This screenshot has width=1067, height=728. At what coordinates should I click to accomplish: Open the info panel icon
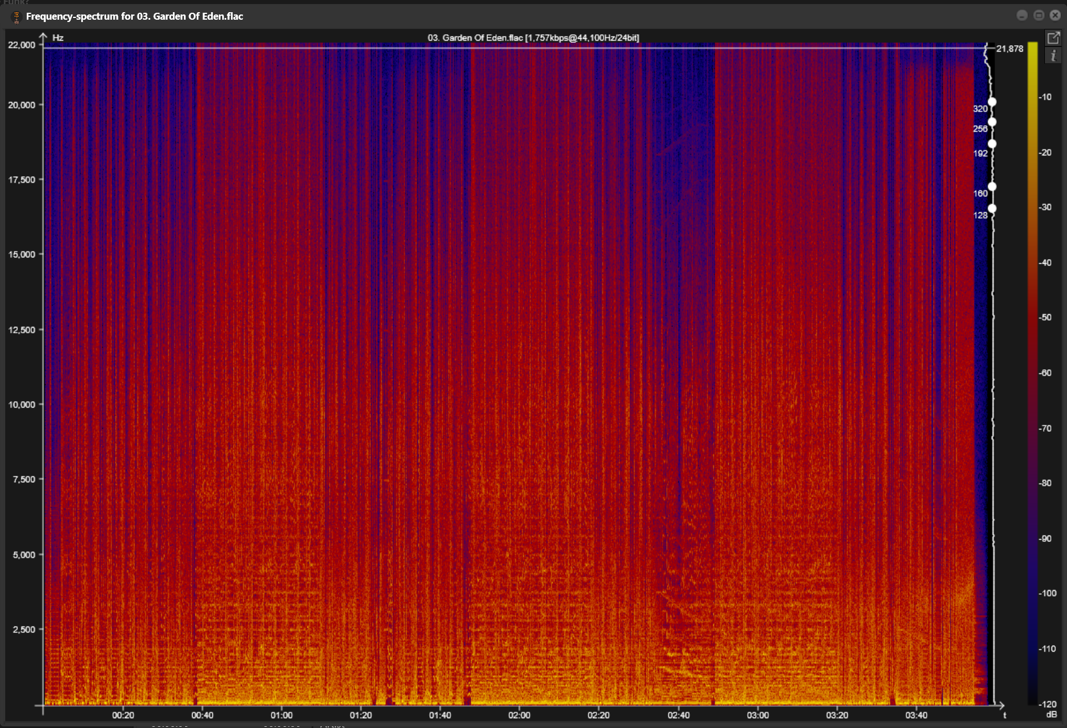pos(1053,56)
